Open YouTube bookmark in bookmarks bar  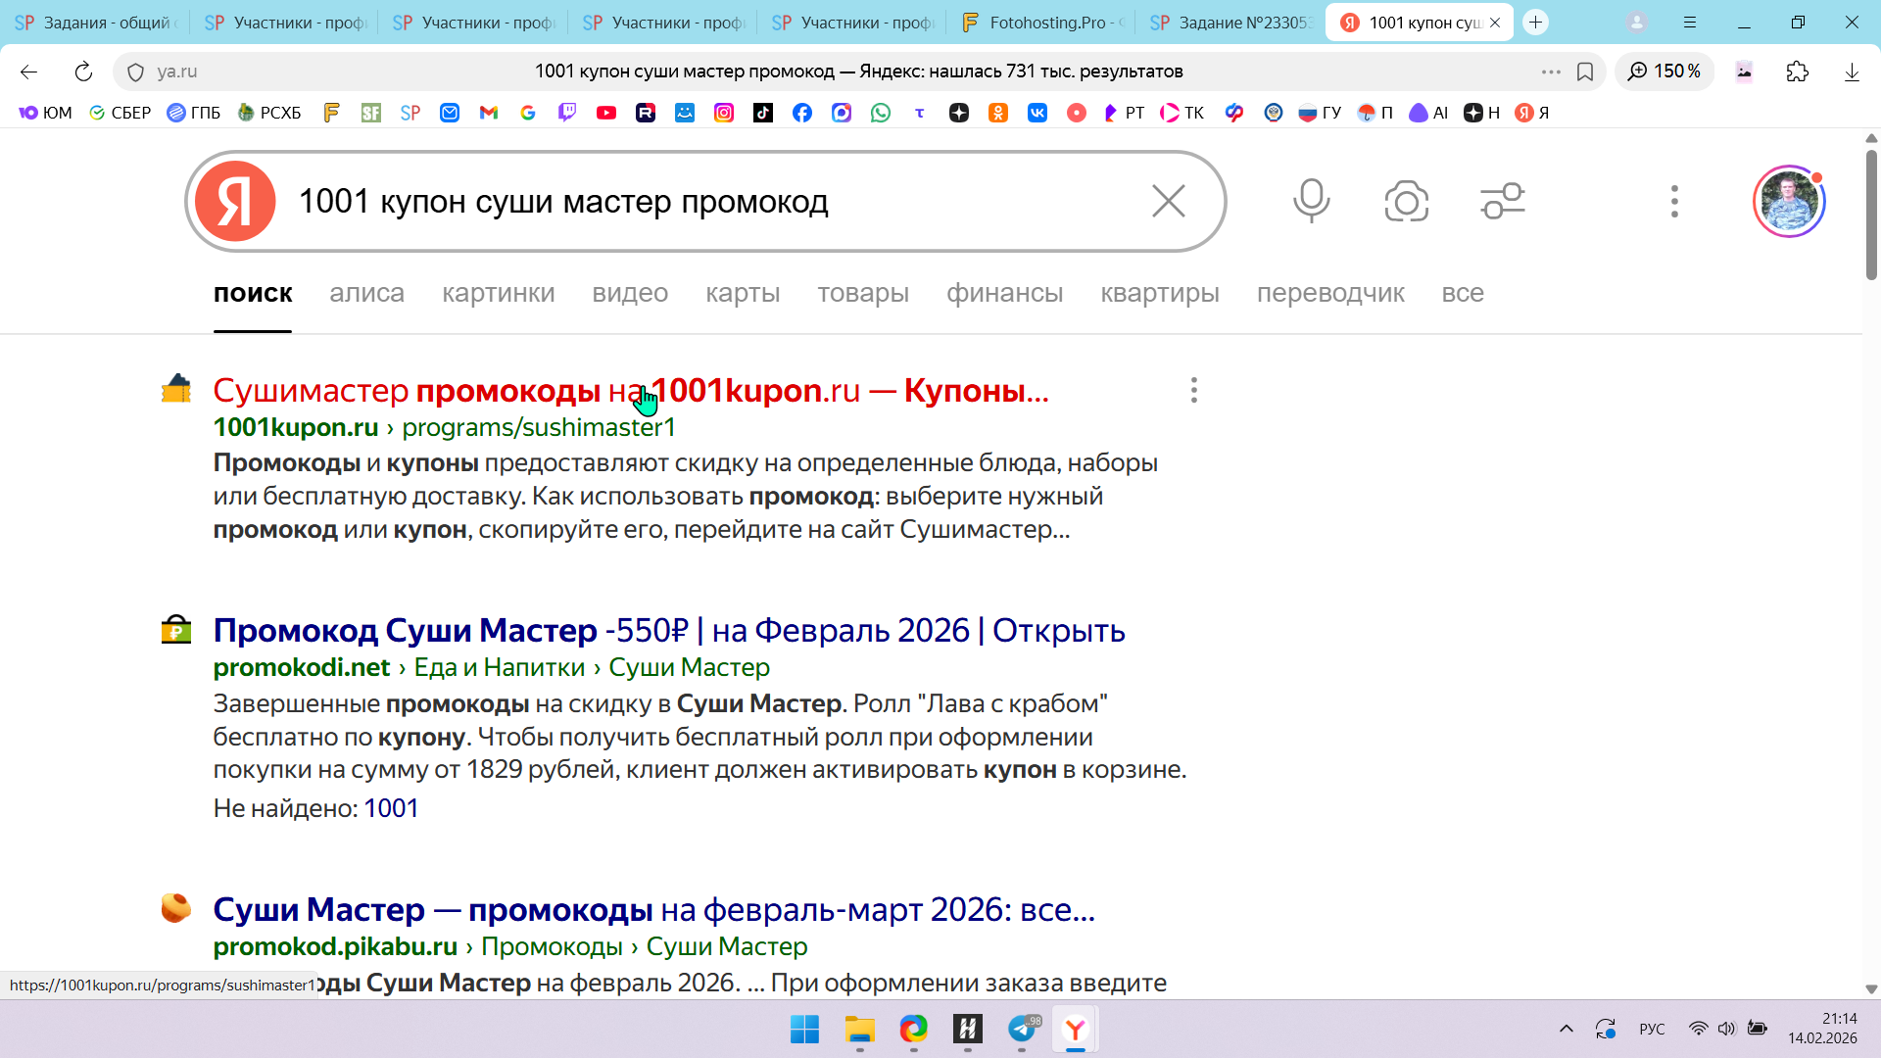(606, 113)
